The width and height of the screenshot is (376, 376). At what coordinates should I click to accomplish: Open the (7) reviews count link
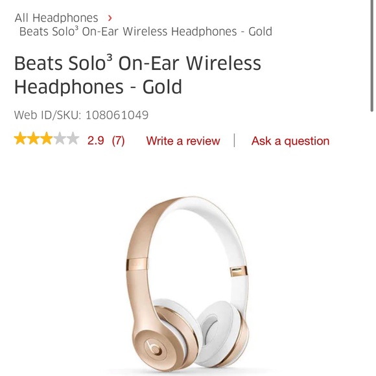118,141
